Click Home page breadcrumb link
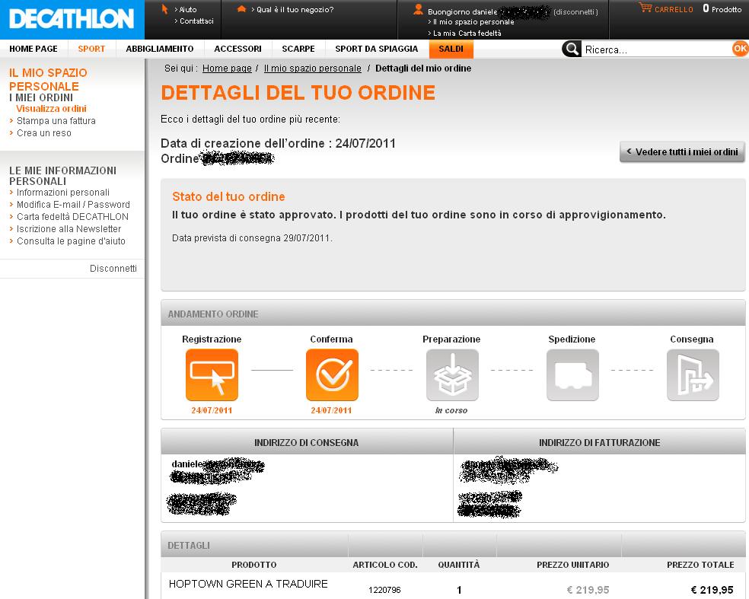Screen dimensions: 749x599 227,69
